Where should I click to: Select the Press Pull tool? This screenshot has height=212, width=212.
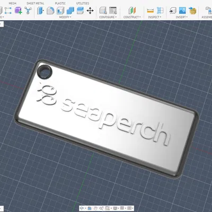point(40,11)
